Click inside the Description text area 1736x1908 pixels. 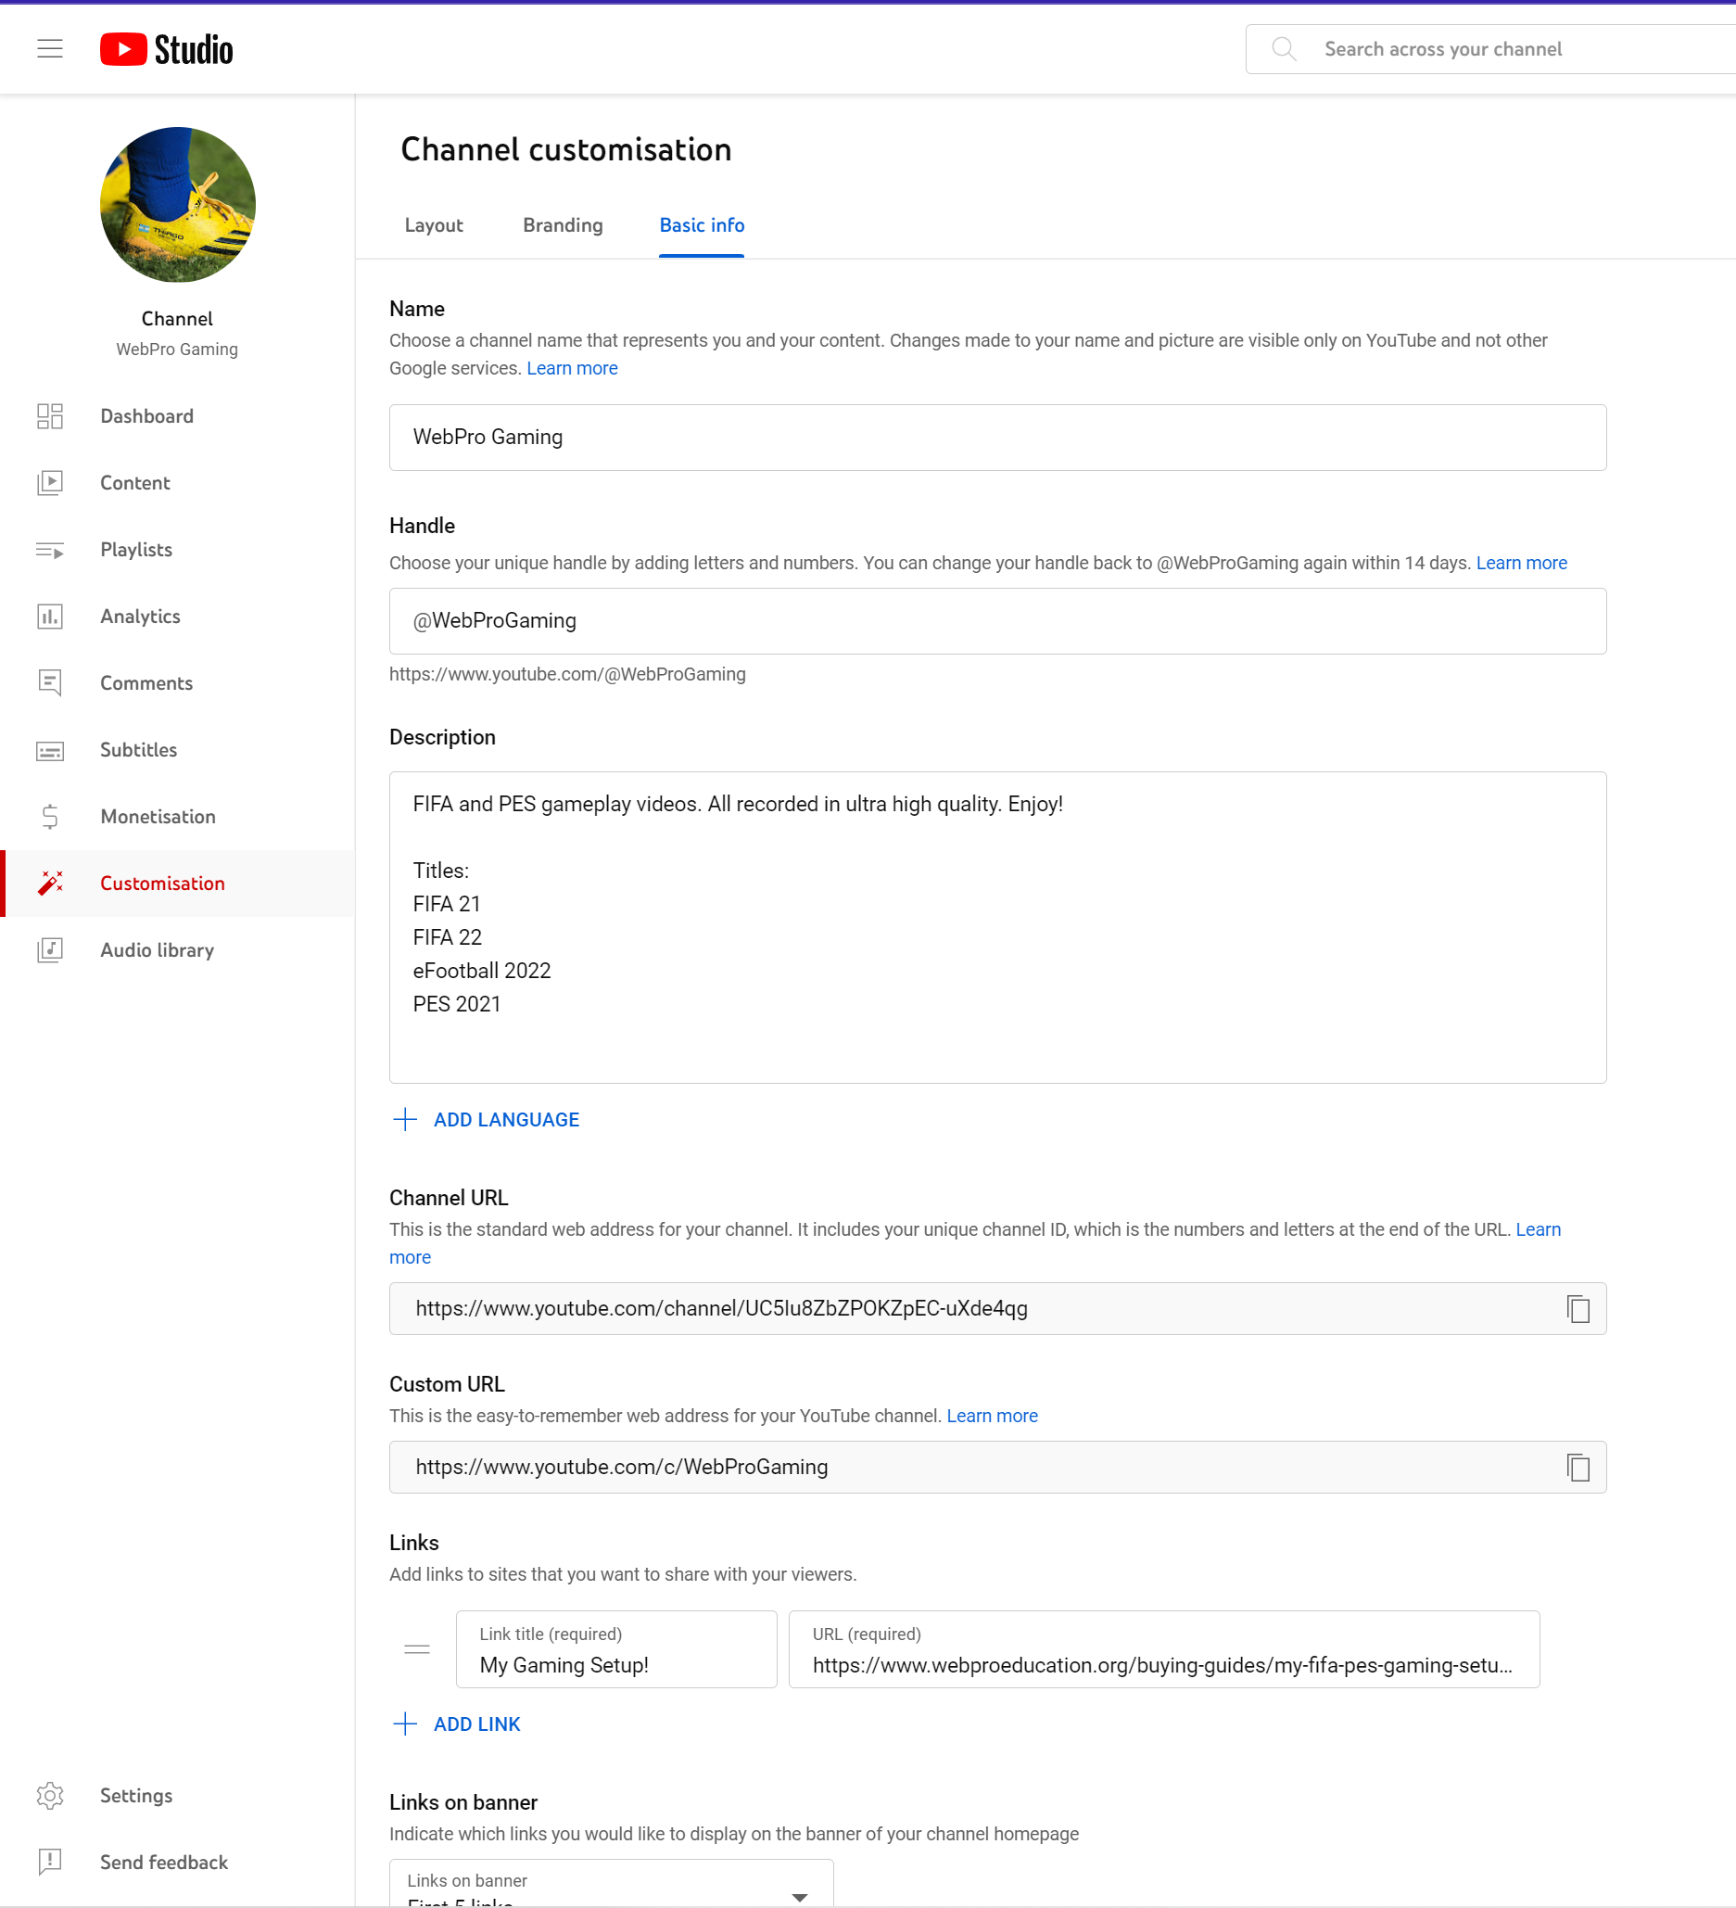click(x=997, y=927)
